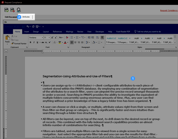Click the Save disk icon in quick access
Screen dimensions: 178x139
click(x=23, y=27)
